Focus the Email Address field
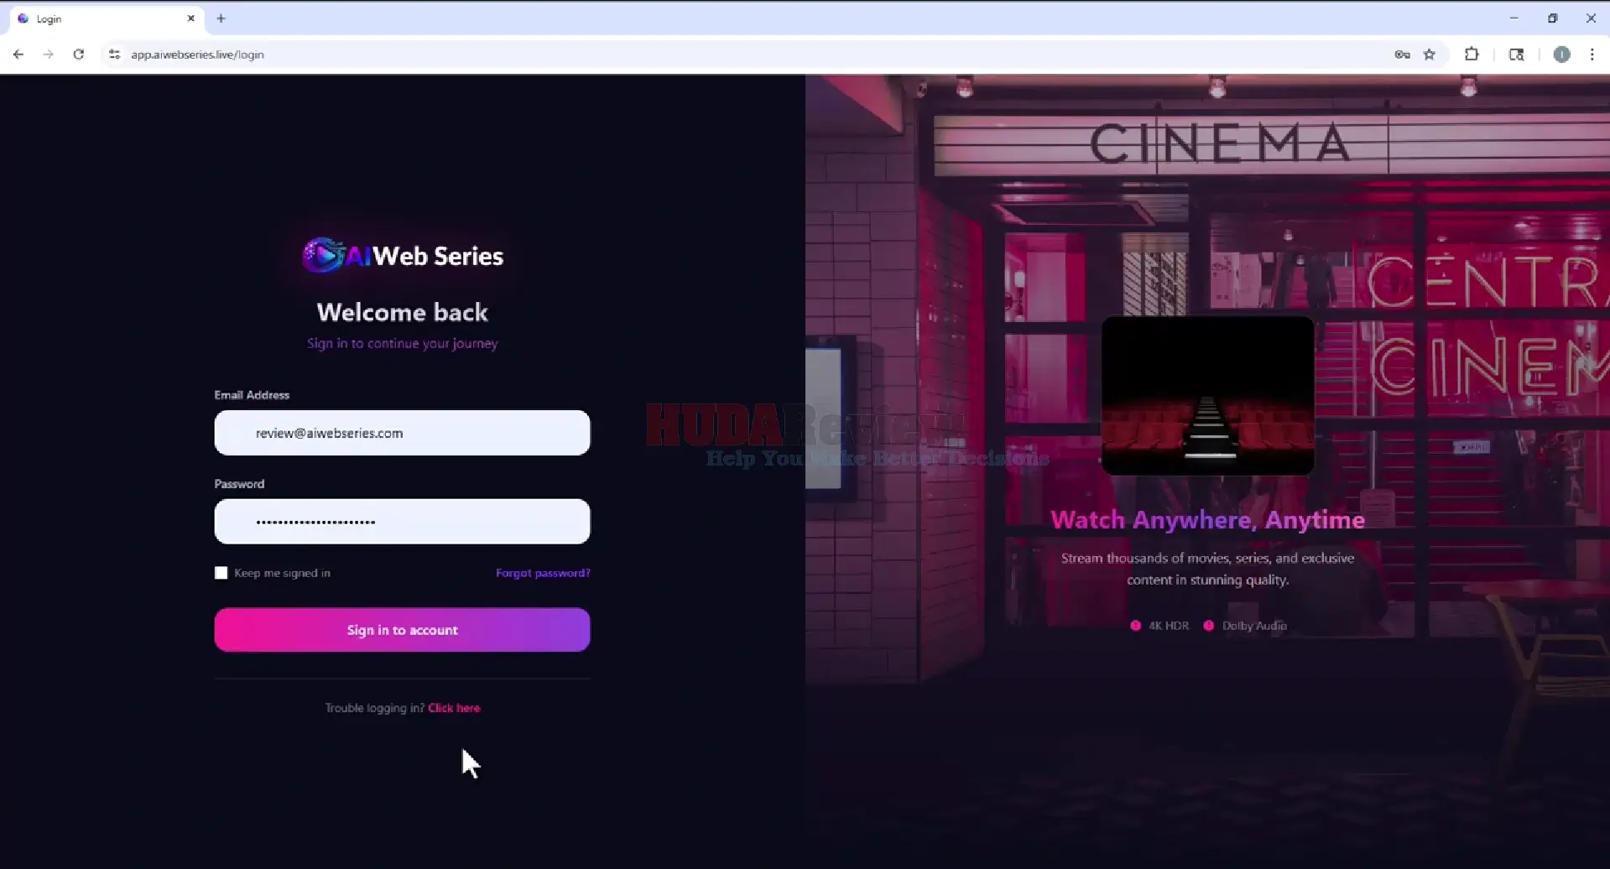Image resolution: width=1610 pixels, height=869 pixels. click(x=402, y=433)
